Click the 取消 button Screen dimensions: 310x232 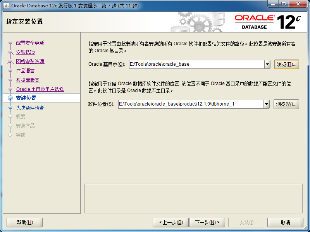tap(285, 223)
